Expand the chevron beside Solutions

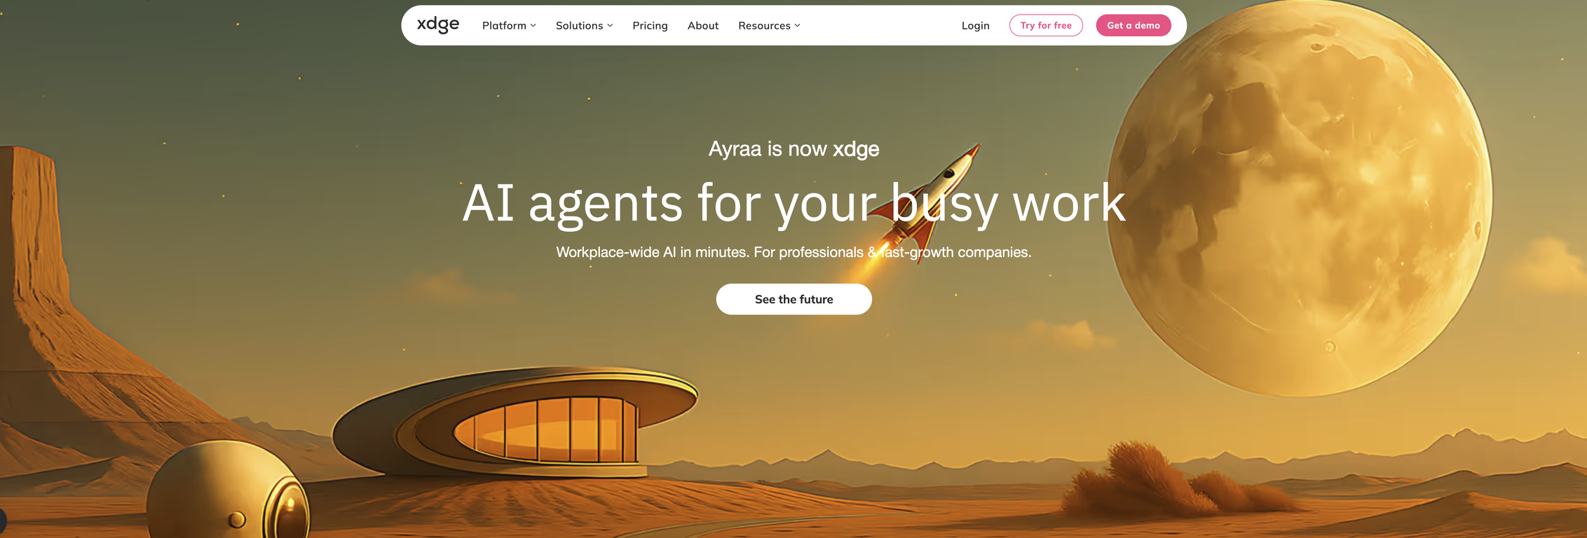610,25
